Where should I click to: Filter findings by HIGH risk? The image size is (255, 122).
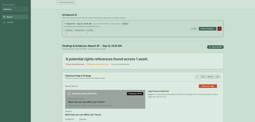click(x=203, y=77)
